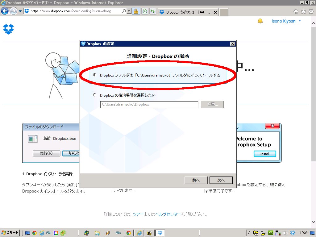Switch to the Dropbox setup taskbar button
The image size is (316, 237).
coord(160,233)
